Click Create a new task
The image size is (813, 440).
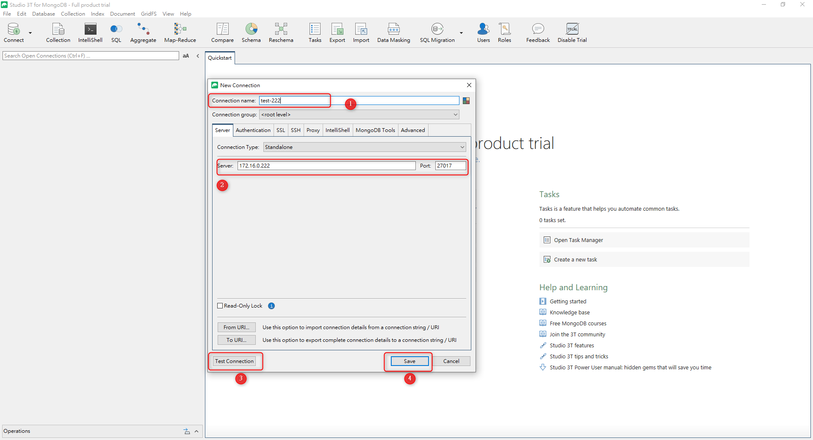click(x=644, y=260)
